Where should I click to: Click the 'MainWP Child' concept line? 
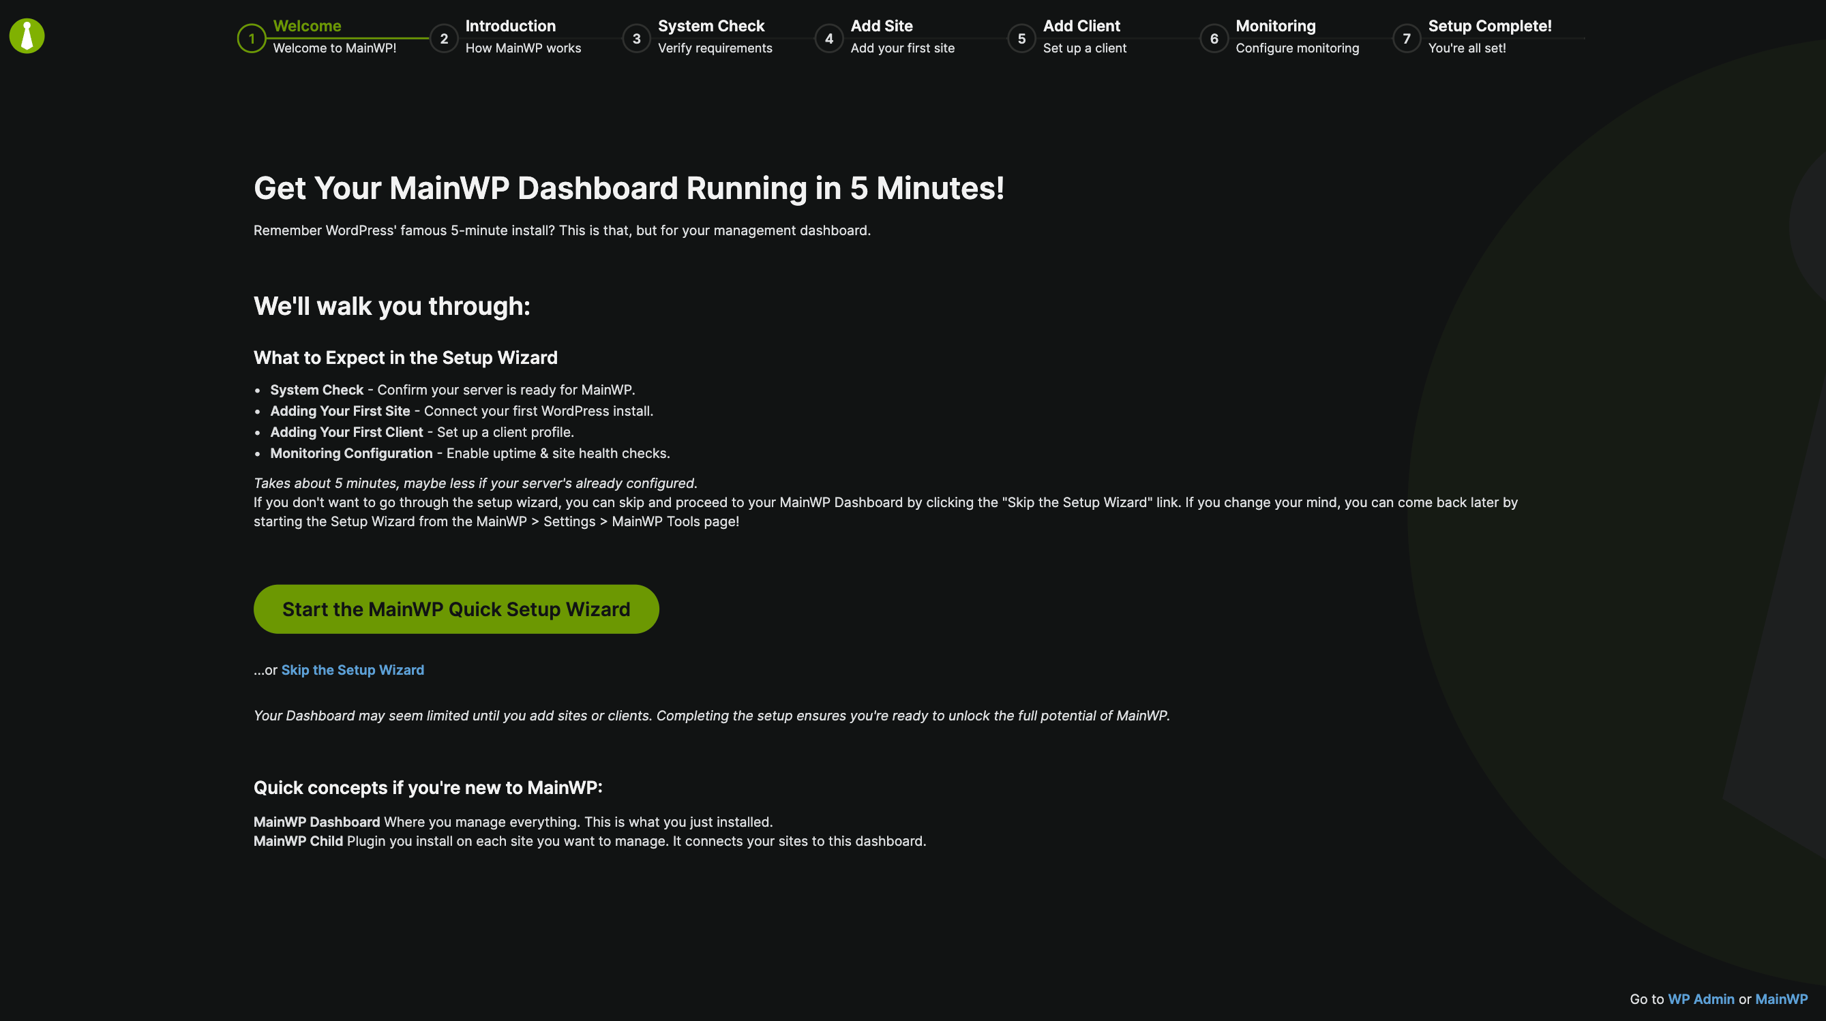coord(590,841)
